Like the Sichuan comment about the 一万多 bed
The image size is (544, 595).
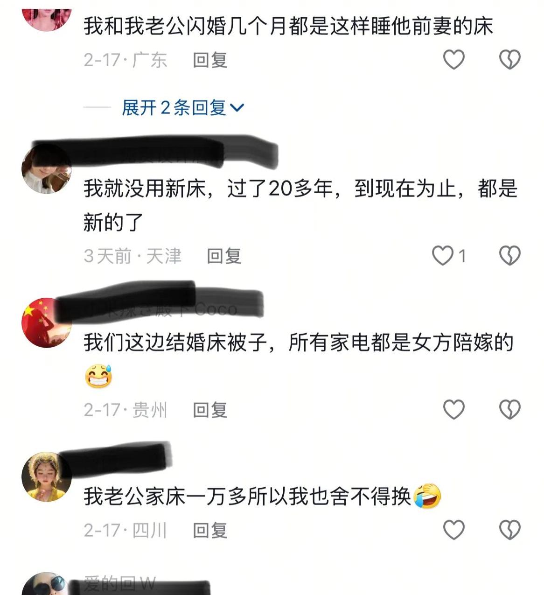453,530
